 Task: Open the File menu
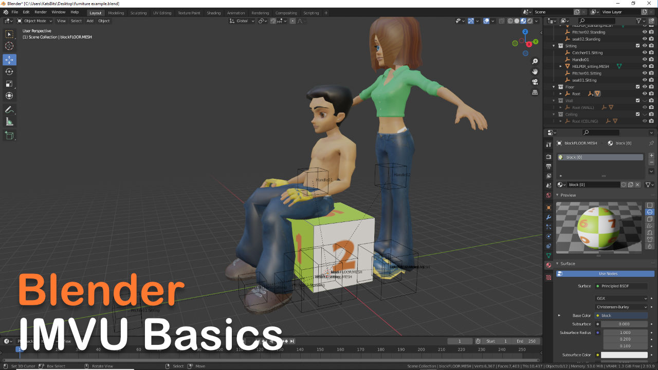click(x=15, y=12)
